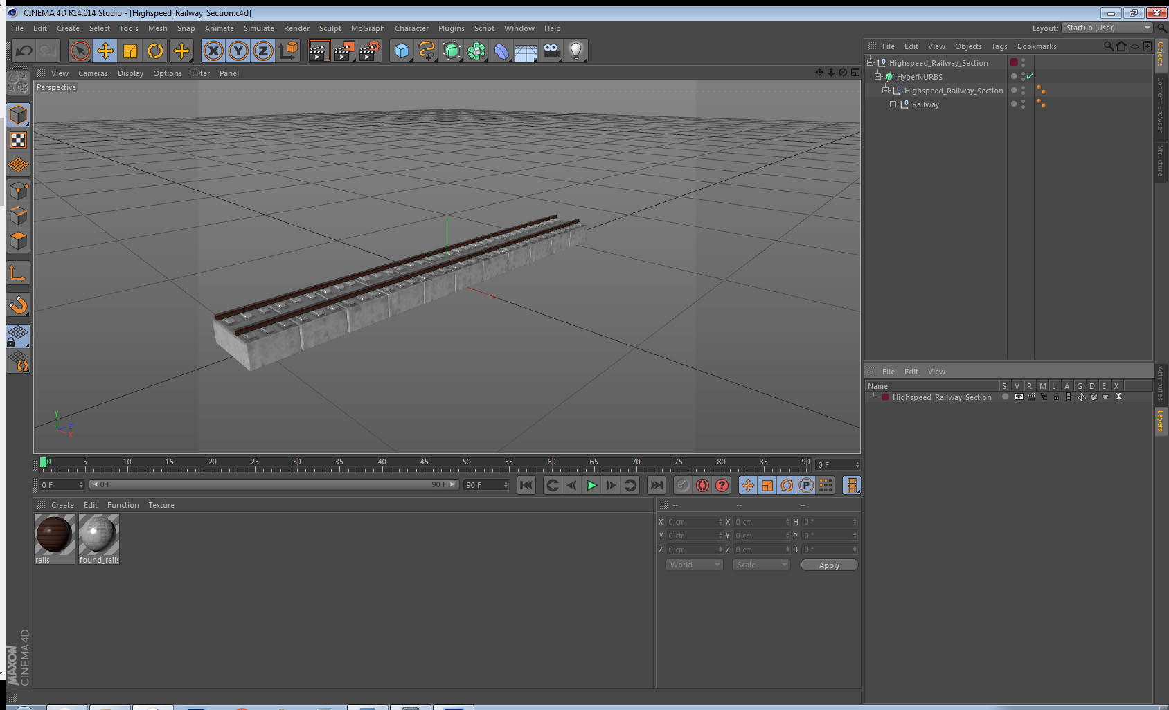The width and height of the screenshot is (1169, 710).
Task: Collapse the HyperNURBS tree node
Action: tap(878, 76)
